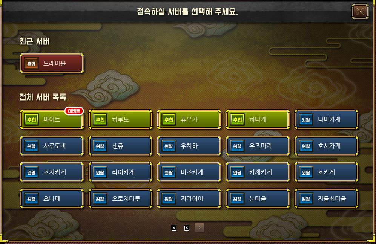Choose the 카제카게 server
The image size is (376, 244).
[258, 172]
